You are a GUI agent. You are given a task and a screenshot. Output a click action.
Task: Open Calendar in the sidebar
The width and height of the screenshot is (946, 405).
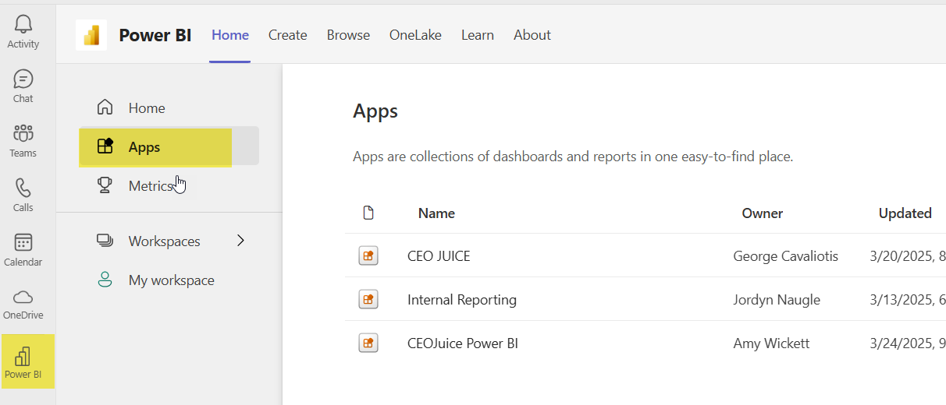click(x=23, y=250)
